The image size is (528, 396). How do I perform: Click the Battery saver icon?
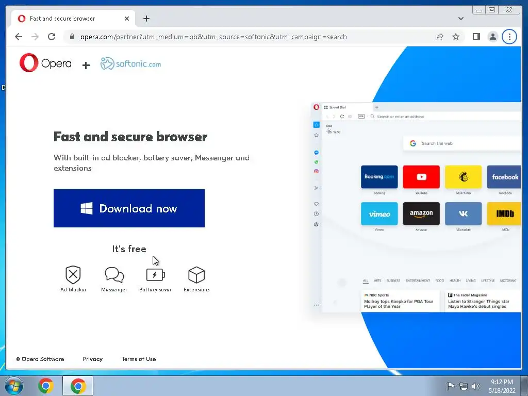point(155,274)
